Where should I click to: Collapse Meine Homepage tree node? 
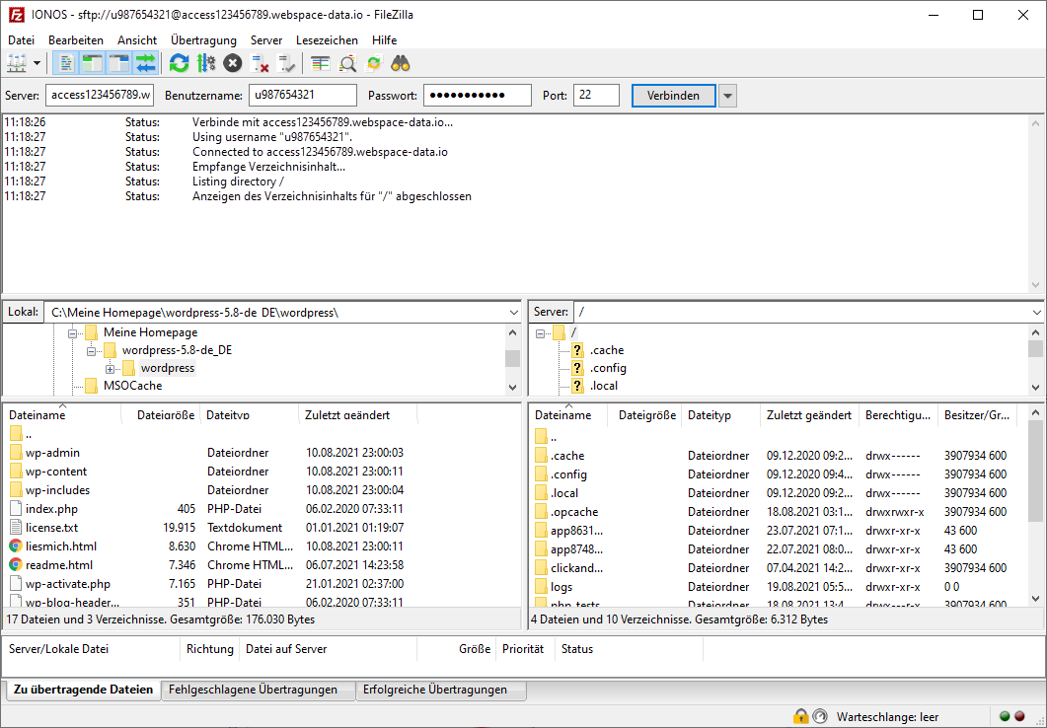(x=73, y=332)
